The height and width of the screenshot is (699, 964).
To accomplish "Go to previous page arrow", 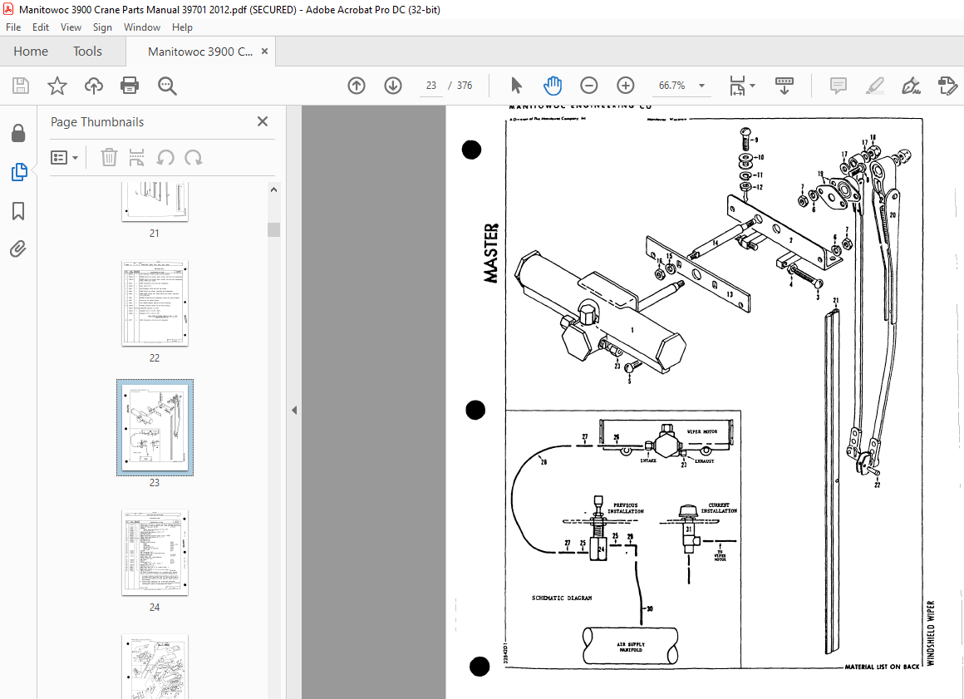I will click(357, 86).
